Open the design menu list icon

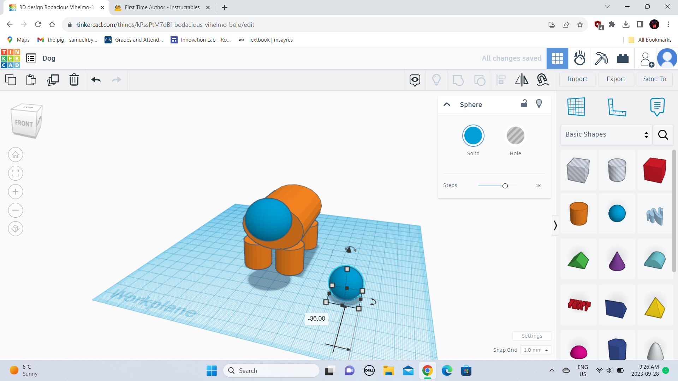(31, 58)
